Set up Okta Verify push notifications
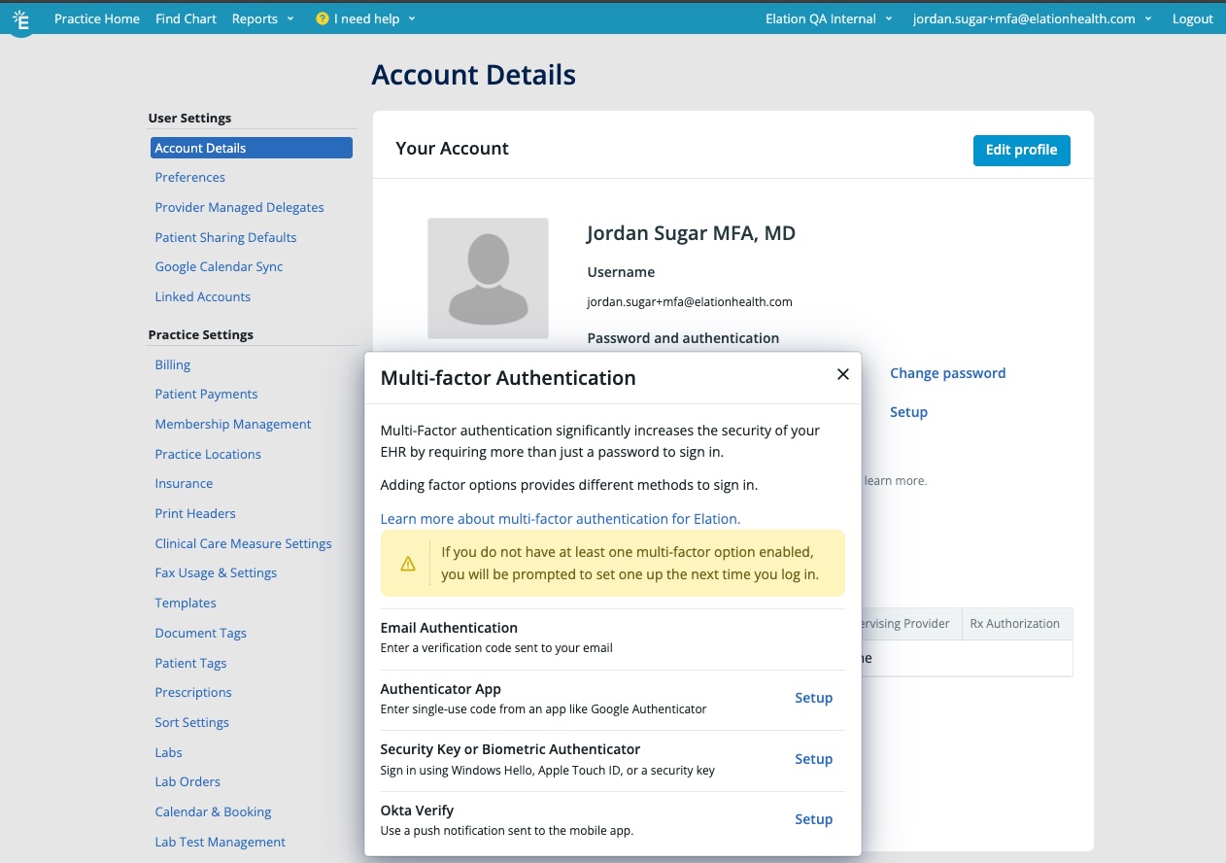 (814, 819)
